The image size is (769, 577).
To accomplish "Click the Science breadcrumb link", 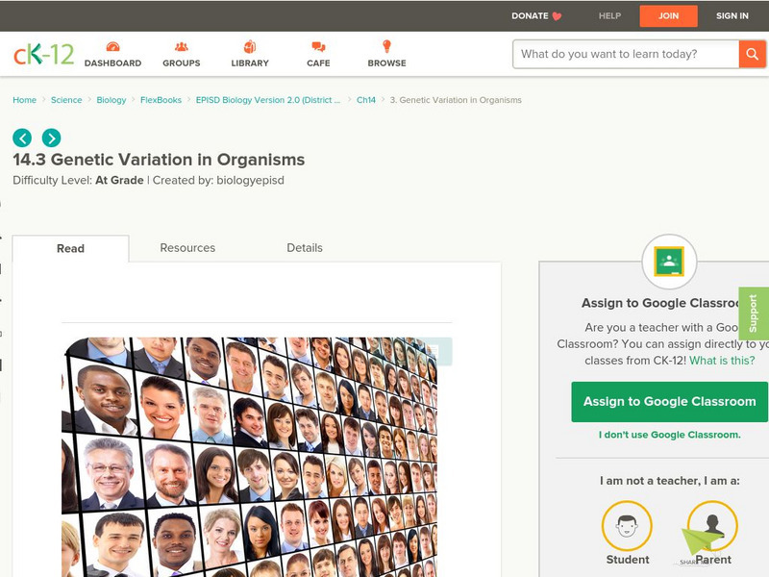I will [66, 100].
